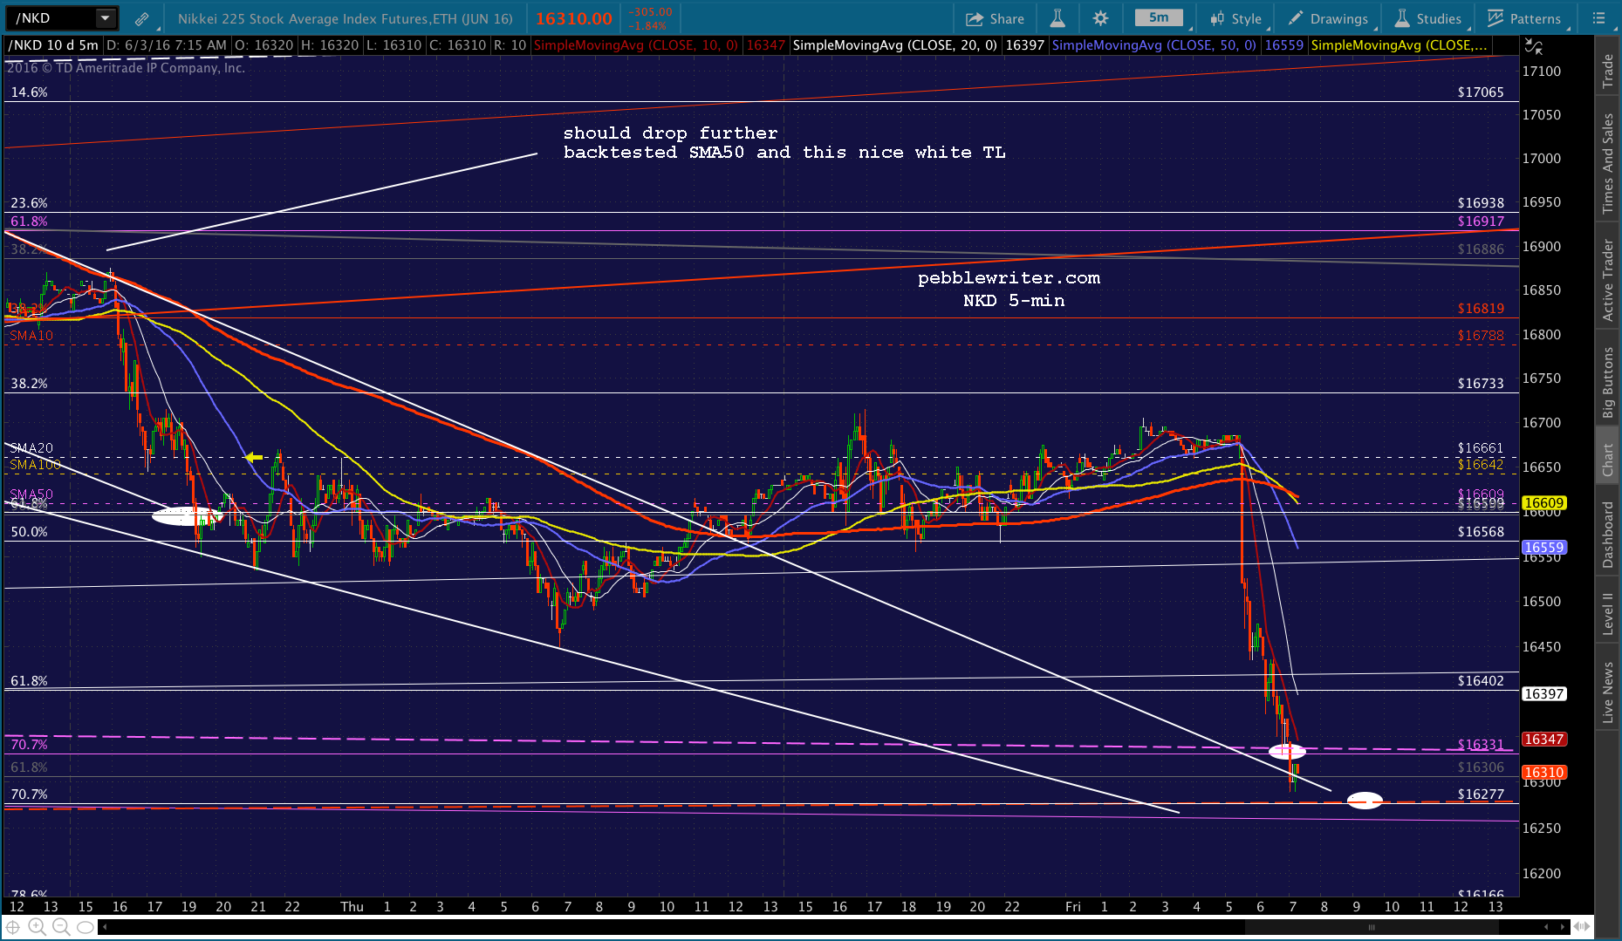Click the yellow truncated SimpleMovingAvg label
The width and height of the screenshot is (1622, 941).
1399,45
